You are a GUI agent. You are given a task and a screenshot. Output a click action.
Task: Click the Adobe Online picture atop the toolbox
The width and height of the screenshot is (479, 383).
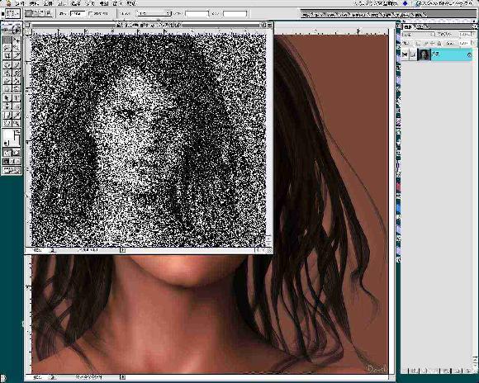click(12, 30)
